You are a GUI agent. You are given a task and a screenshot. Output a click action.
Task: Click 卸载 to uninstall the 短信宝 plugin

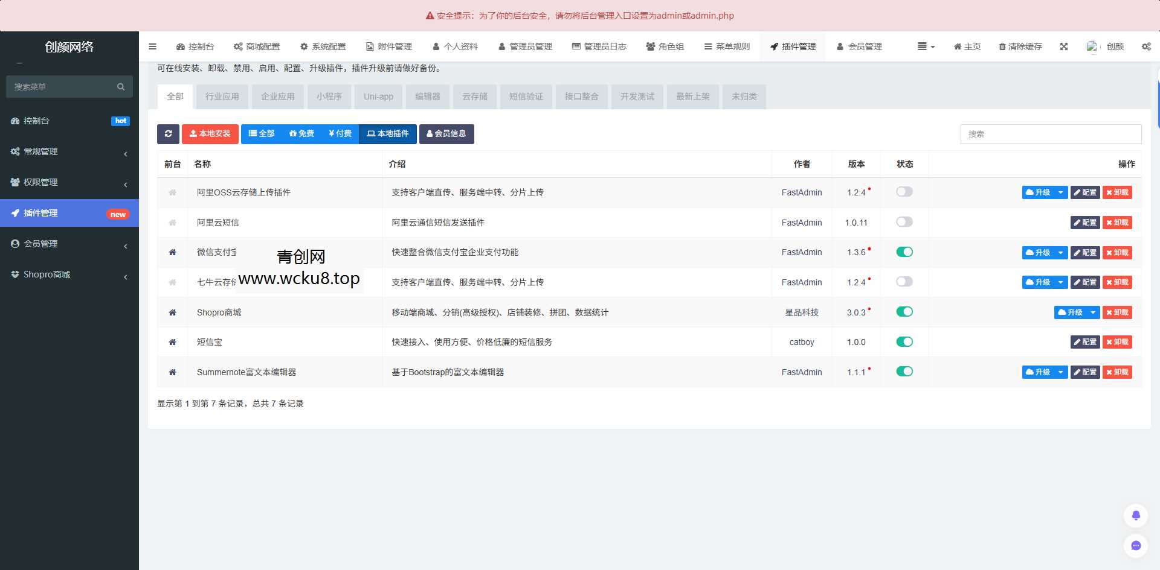[x=1116, y=342]
